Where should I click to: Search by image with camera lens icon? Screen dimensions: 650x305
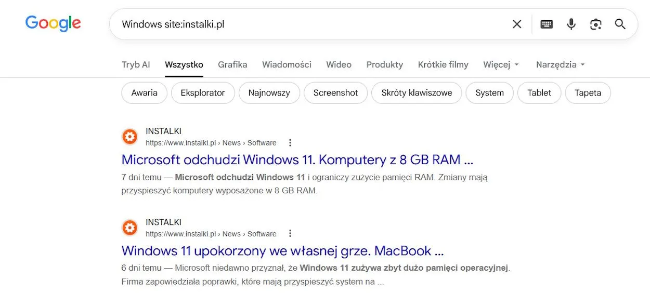596,24
